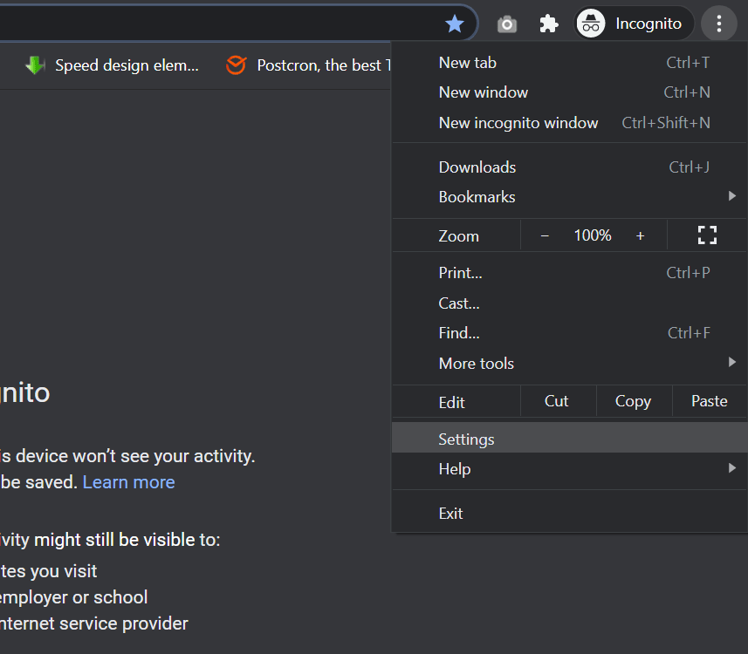Click the Incognito profile icon
748x654 pixels.
590,24
